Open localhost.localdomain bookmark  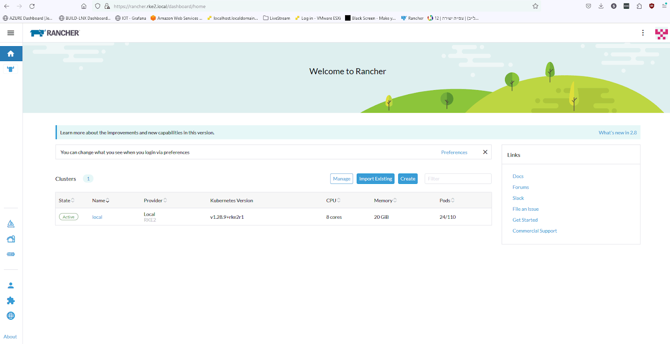point(232,18)
